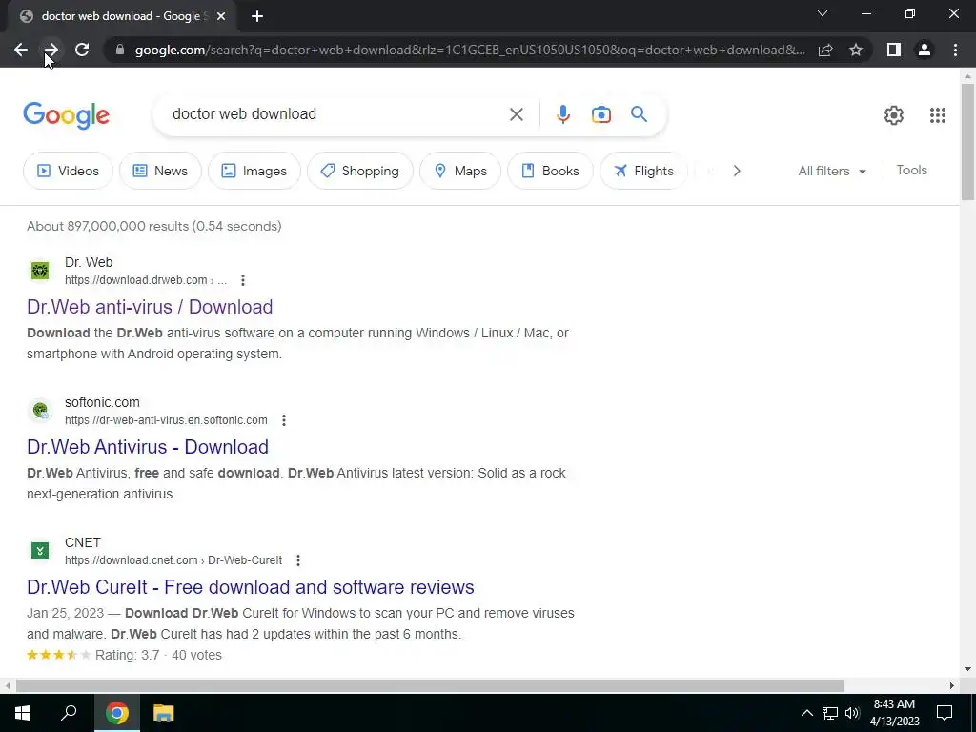Open Windows taskbar search
The width and height of the screenshot is (976, 732).
69,713
